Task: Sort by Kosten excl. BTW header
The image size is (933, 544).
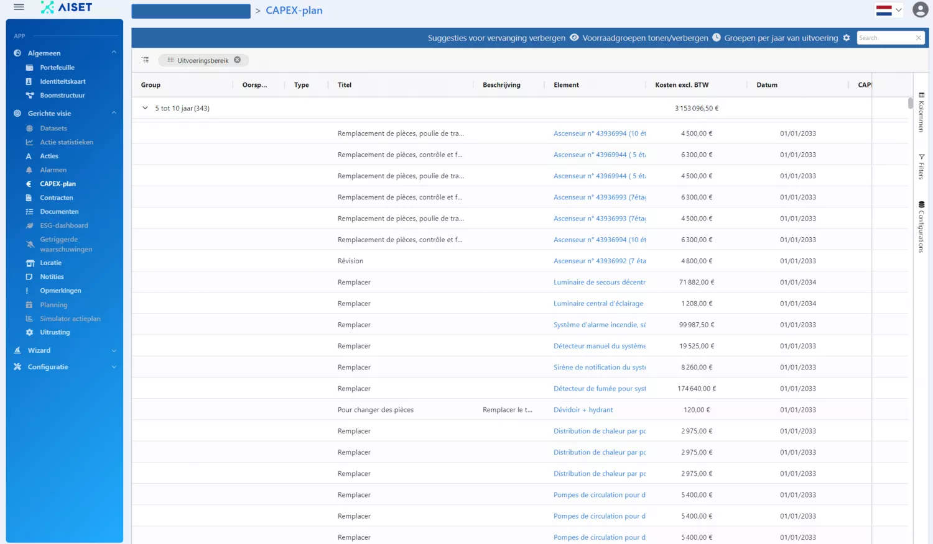Action: click(682, 85)
